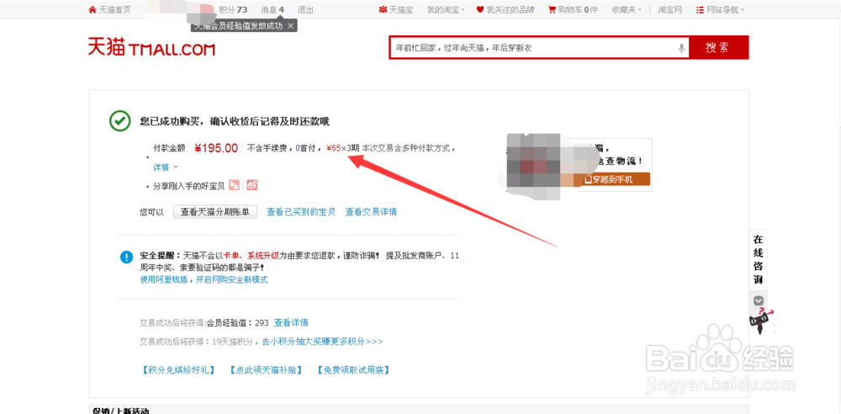This screenshot has height=414, width=841.
Task: Click the ¥65×3期 installment text
Action: [343, 148]
